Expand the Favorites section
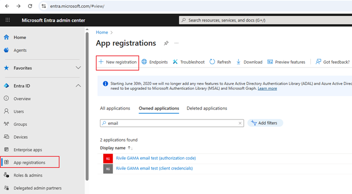The width and height of the screenshot is (352, 194). point(78,68)
